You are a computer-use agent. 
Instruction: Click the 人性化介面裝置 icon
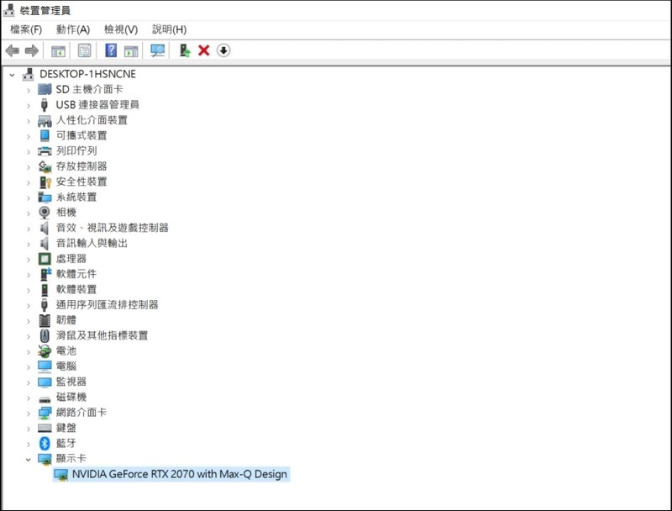pyautogui.click(x=45, y=120)
